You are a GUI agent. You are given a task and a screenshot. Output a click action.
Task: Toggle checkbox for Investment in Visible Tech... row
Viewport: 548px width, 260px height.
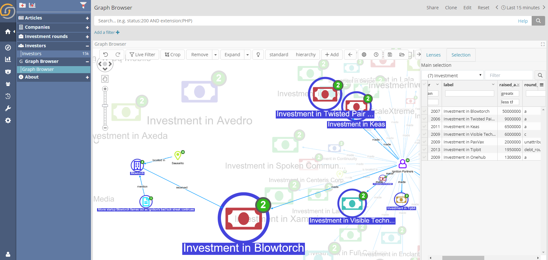pyautogui.click(x=425, y=134)
